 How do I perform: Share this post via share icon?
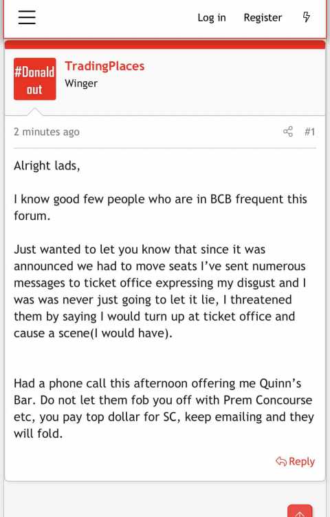coord(288,132)
